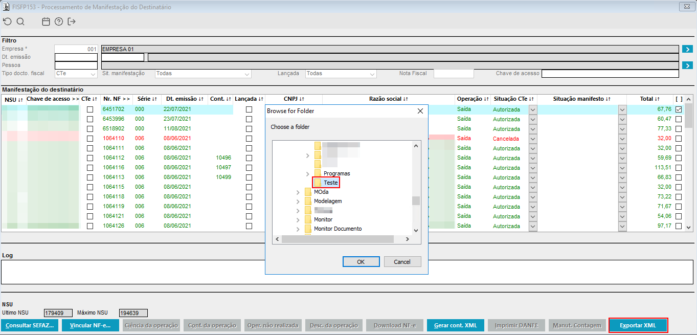This screenshot has height=335, width=697.
Task: Sort by Total column header
Action: (x=649, y=99)
